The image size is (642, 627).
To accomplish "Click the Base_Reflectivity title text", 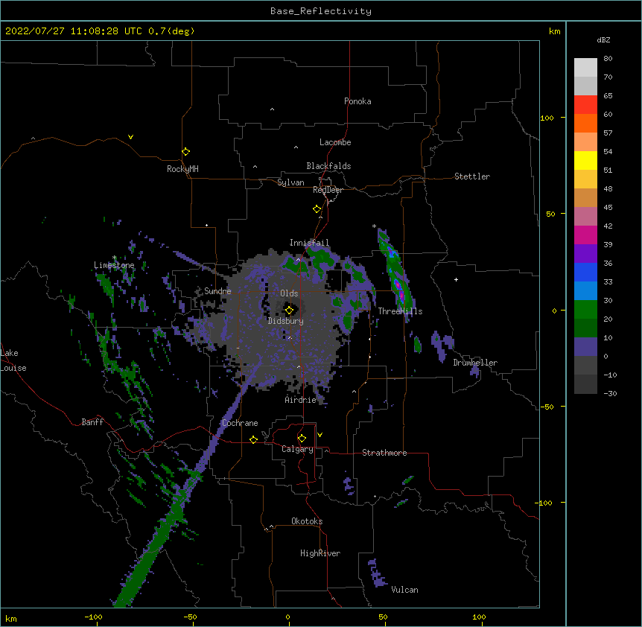I will click(321, 11).
